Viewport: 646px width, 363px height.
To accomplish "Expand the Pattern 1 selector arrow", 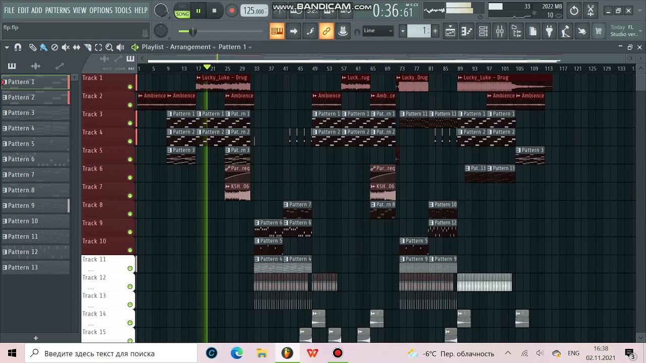I will [x=250, y=47].
